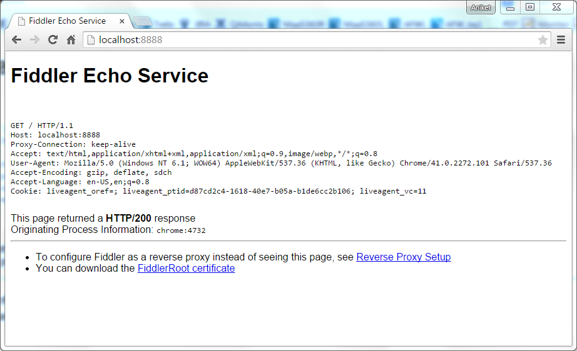Image resolution: width=577 pixels, height=351 pixels.
Task: Open the home page
Action: (71, 39)
